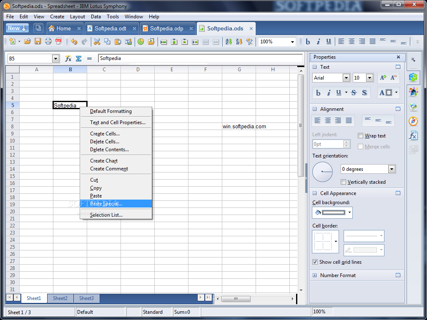Print the document using the printer icon
The image size is (427, 320).
[48, 41]
